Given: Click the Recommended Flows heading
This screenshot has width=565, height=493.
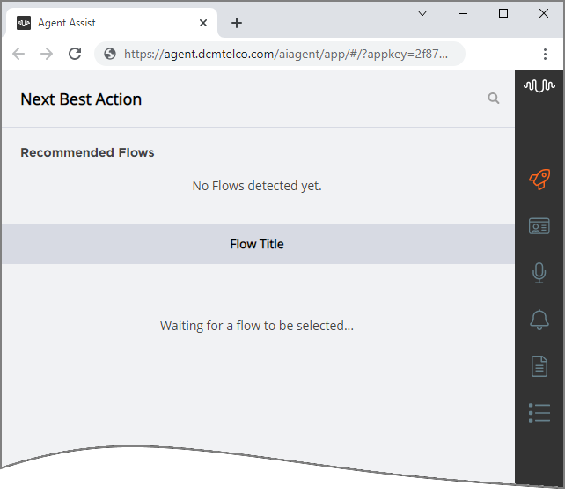Looking at the screenshot, I should click(x=87, y=152).
